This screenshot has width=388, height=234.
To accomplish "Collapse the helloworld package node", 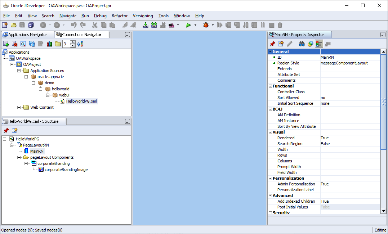I will (x=40, y=89).
